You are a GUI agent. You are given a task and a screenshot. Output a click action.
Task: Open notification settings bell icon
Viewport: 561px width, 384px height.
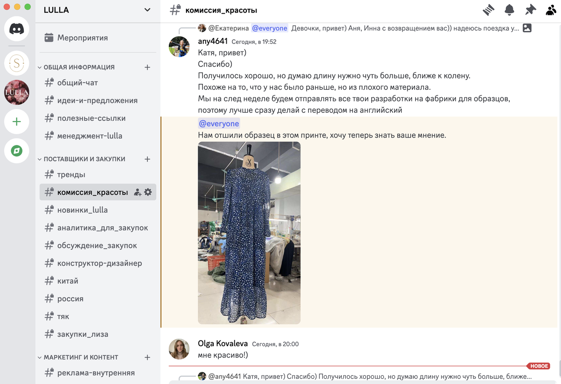(510, 10)
